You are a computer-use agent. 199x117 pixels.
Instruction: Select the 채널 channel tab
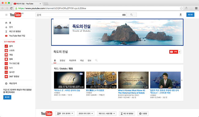pyautogui.click(x=82, y=61)
